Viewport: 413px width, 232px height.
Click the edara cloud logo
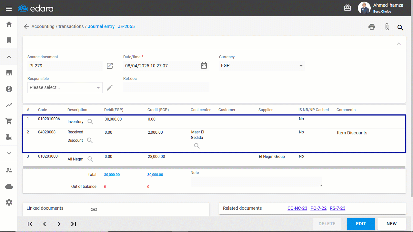tap(35, 8)
